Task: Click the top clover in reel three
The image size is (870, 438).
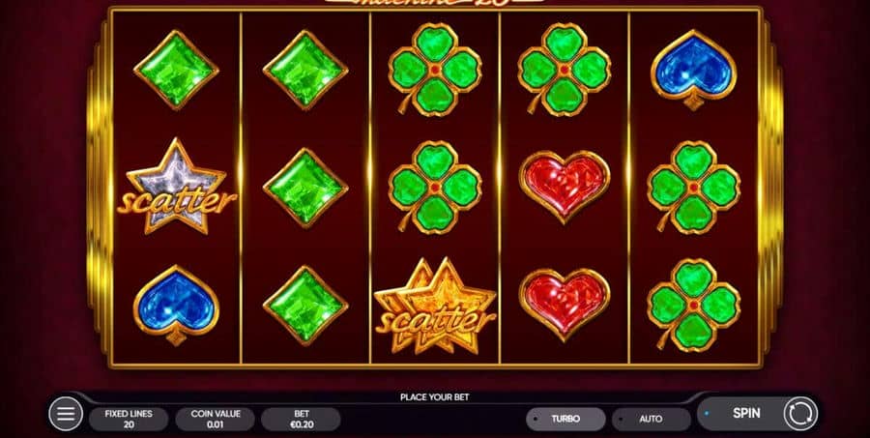Action: tap(435, 69)
